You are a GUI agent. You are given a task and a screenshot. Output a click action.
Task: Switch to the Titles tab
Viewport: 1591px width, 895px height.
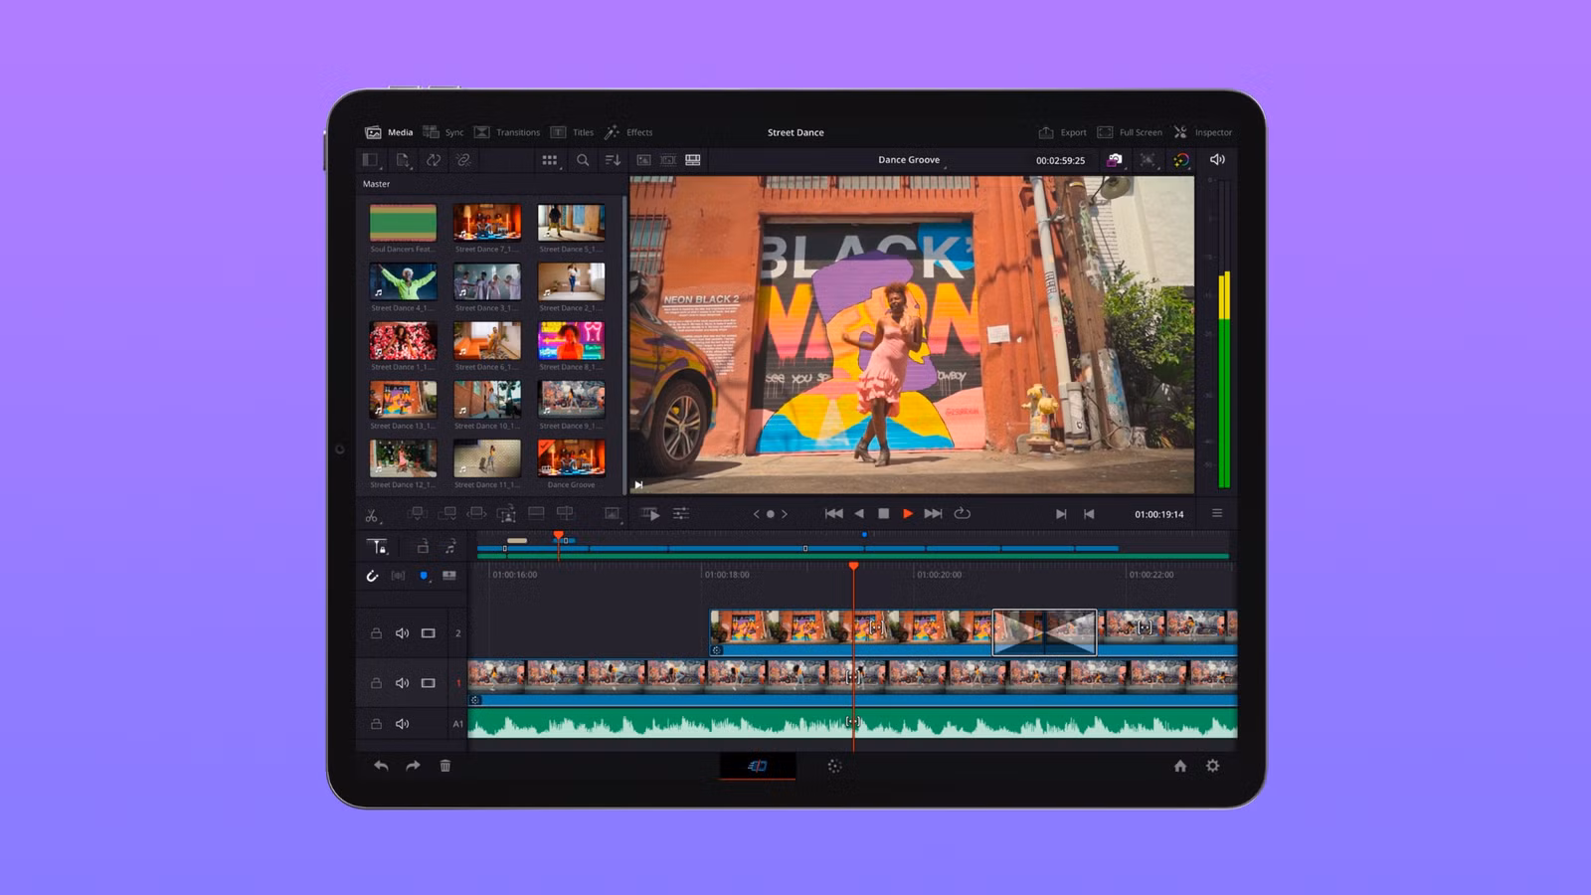[575, 131]
